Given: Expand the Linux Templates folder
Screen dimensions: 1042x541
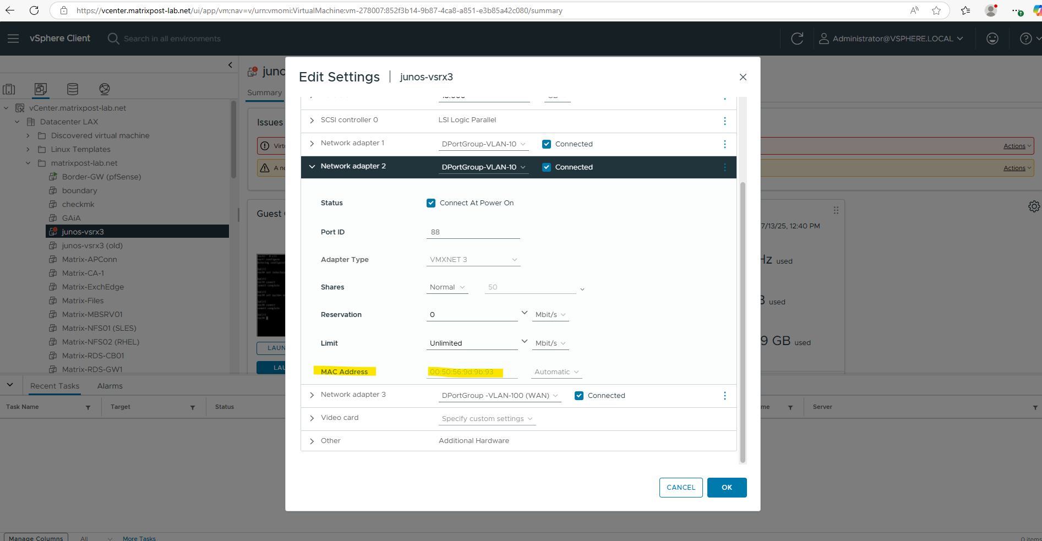Looking at the screenshot, I should pyautogui.click(x=28, y=149).
